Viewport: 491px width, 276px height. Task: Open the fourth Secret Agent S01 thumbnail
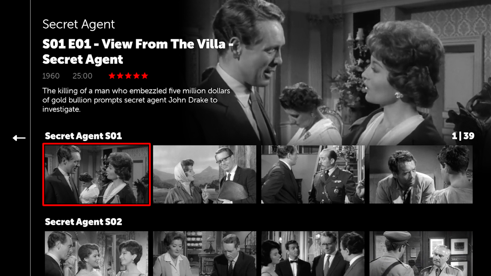[421, 174]
